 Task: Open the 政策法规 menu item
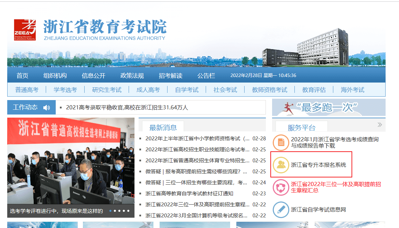(132, 76)
